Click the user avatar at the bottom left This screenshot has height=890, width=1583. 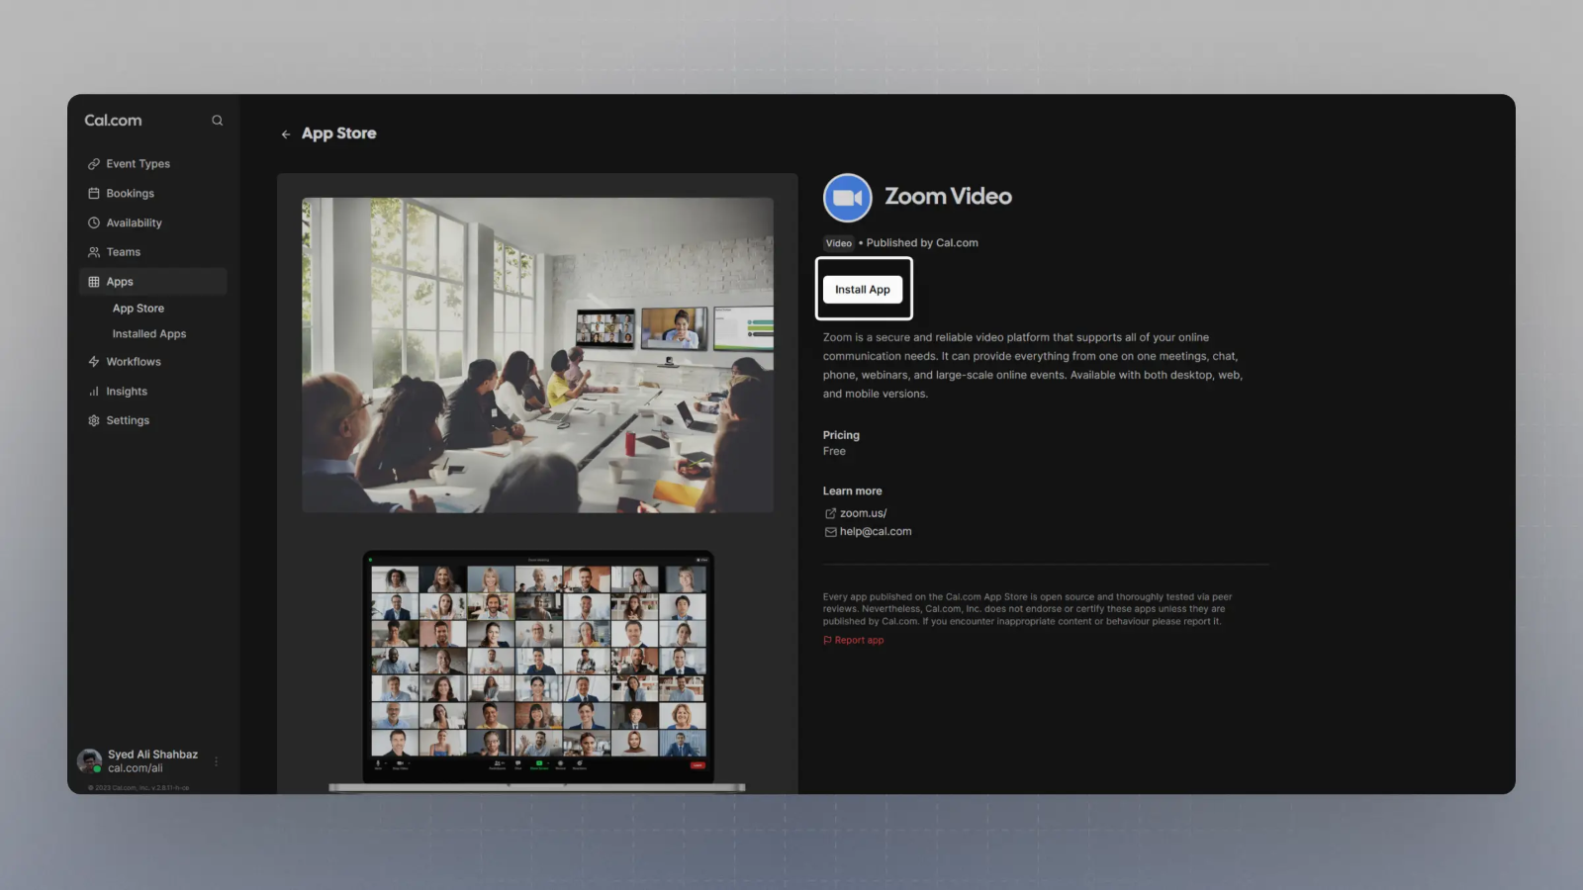pos(89,760)
